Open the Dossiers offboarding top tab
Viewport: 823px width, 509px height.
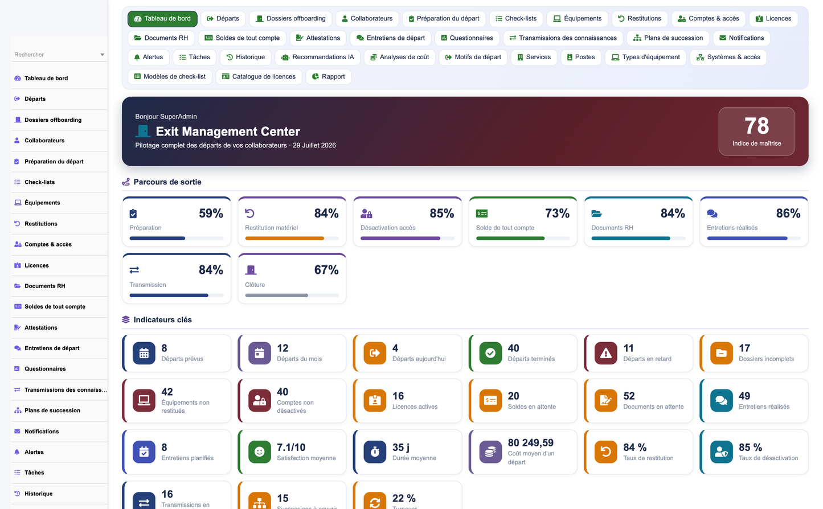290,19
